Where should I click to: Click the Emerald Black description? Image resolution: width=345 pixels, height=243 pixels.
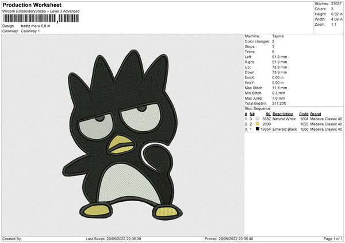coord(285,130)
